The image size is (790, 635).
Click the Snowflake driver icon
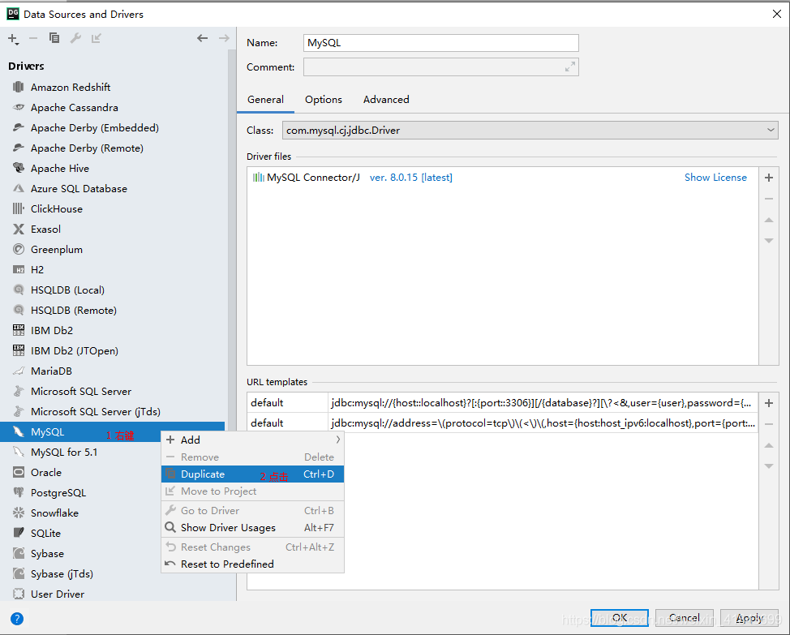(19, 513)
